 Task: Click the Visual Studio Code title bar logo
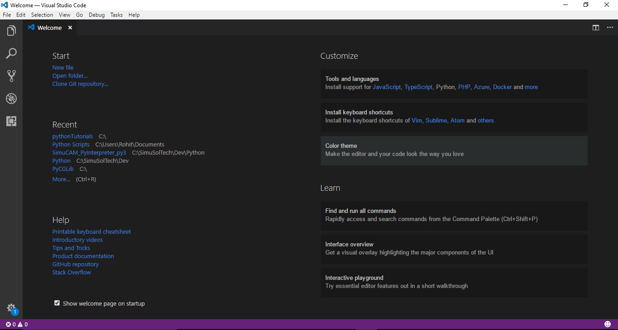[x=5, y=5]
